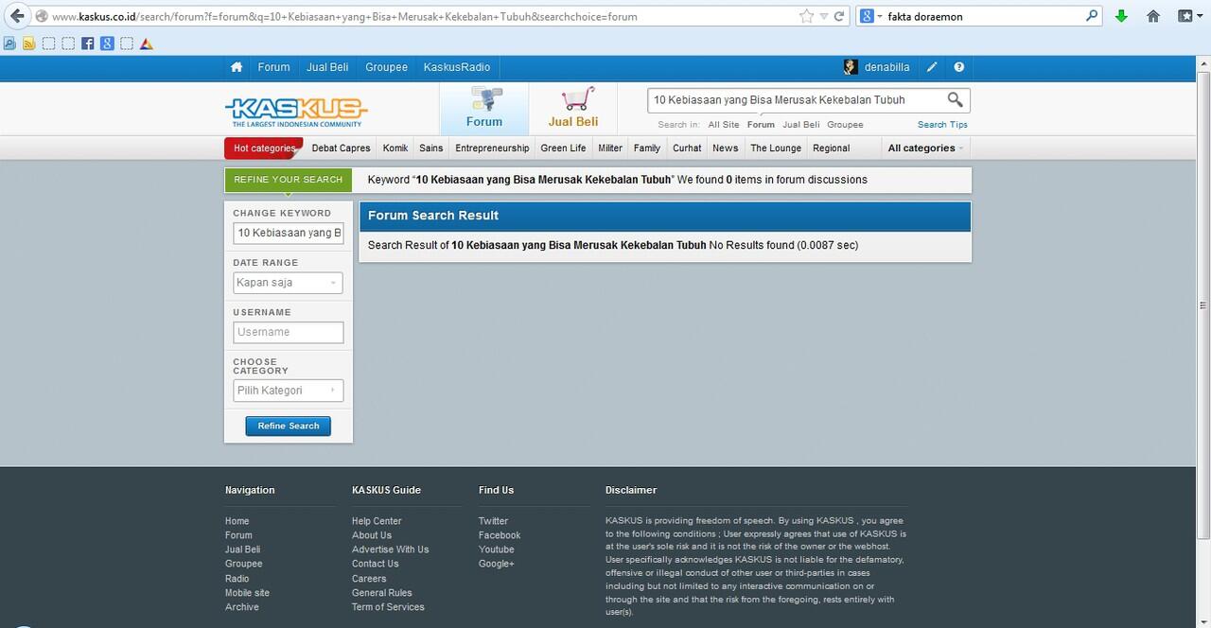1211x628 pixels.
Task: Open the URL history dropdown arrow
Action: [823, 16]
